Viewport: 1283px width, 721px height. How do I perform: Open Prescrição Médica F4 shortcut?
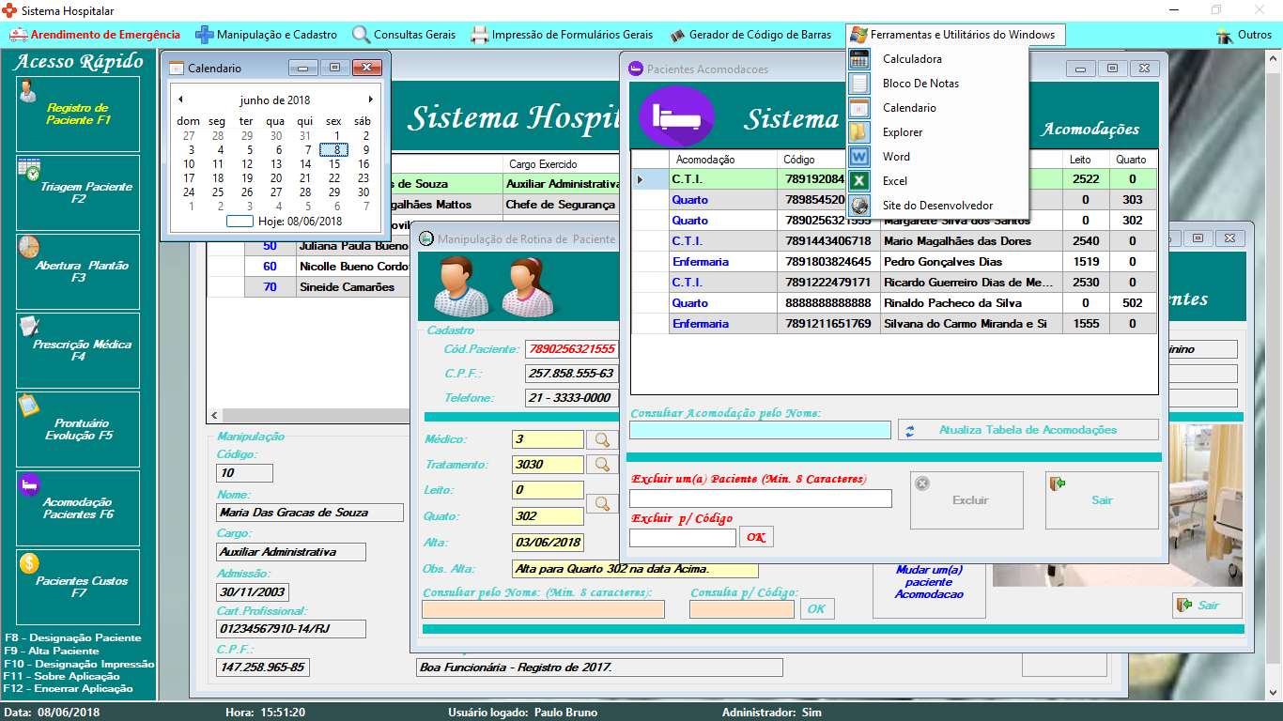(78, 350)
